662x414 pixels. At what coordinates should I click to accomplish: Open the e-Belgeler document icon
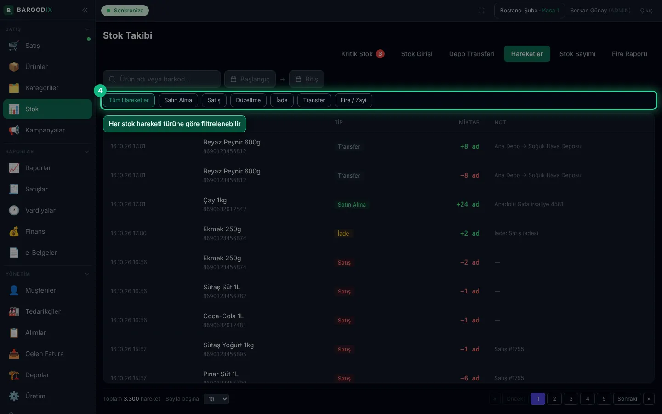(x=14, y=253)
